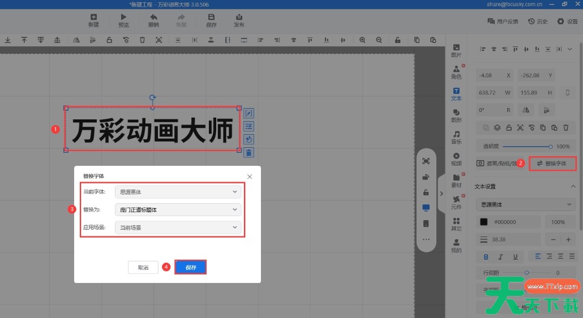Viewport: 583px width, 318px height.
Task: Open the 元件 components sidebar tab
Action: click(x=456, y=203)
